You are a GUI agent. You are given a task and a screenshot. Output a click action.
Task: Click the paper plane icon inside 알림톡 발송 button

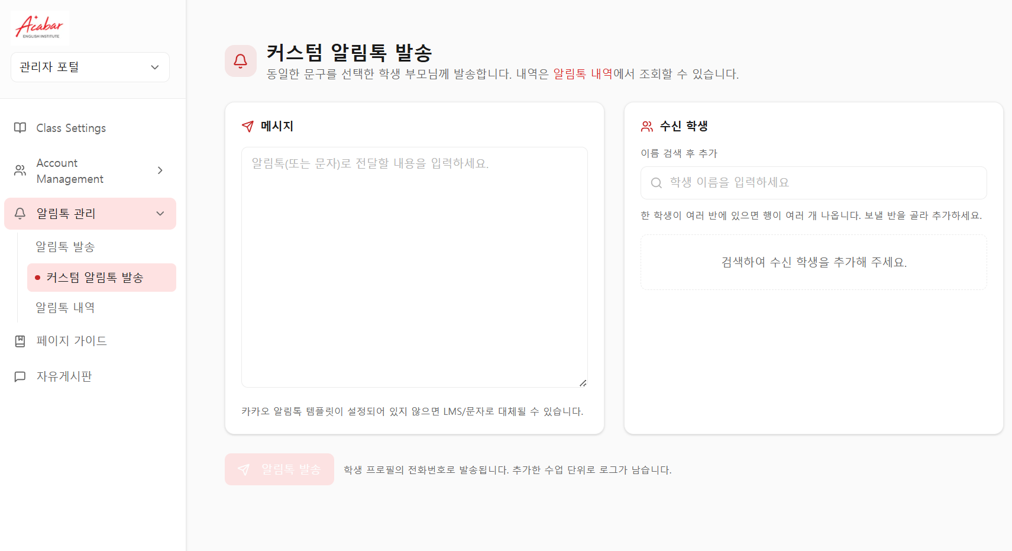click(x=244, y=469)
